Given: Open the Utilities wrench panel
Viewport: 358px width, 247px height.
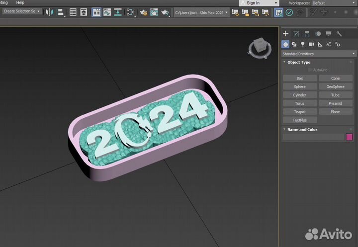Looking at the screenshot, I should coord(339,34).
